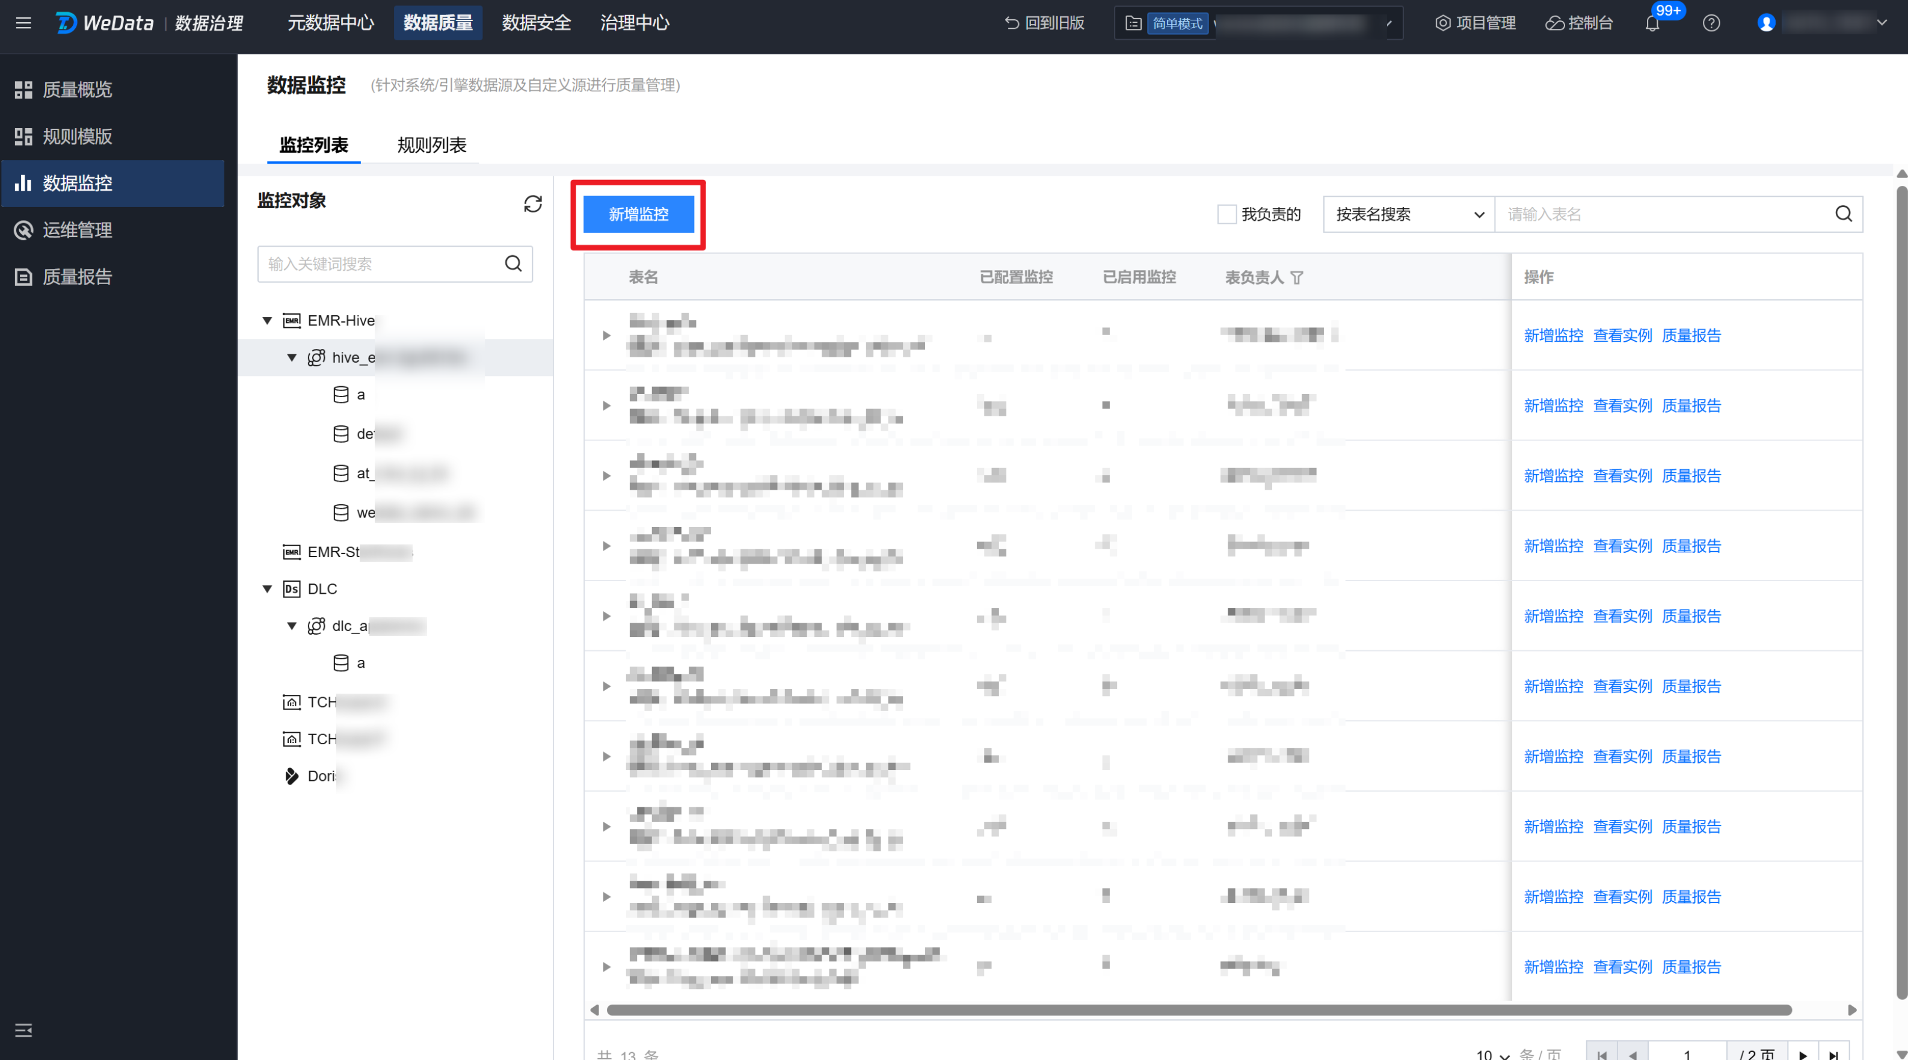Click the DLC data source icon
Image resolution: width=1908 pixels, height=1060 pixels.
(x=292, y=589)
